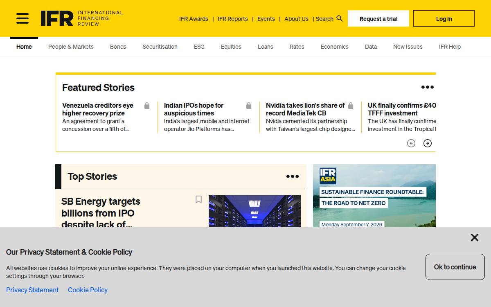Click the IFR Reports link
The width and height of the screenshot is (491, 307).
coord(233,19)
